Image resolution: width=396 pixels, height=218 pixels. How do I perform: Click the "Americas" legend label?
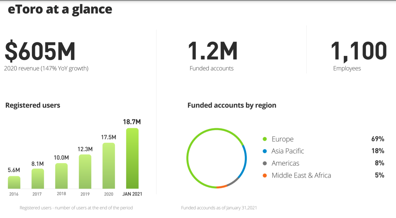[x=286, y=163]
